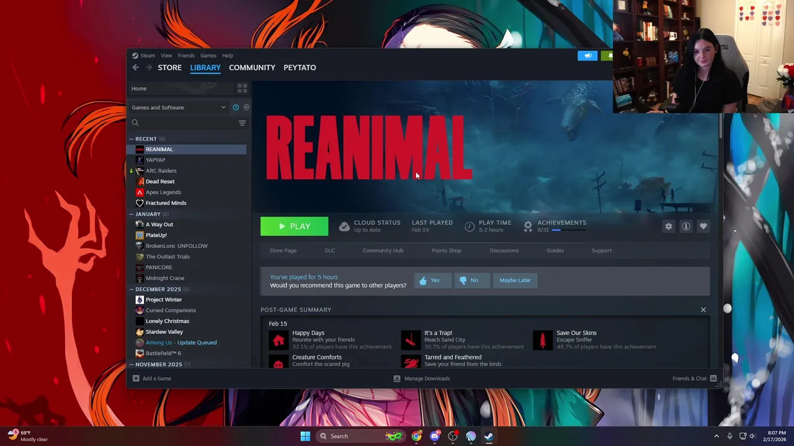Add REANIMAL to favorites heart icon
Viewport: 794px width, 446px height.
click(x=703, y=227)
